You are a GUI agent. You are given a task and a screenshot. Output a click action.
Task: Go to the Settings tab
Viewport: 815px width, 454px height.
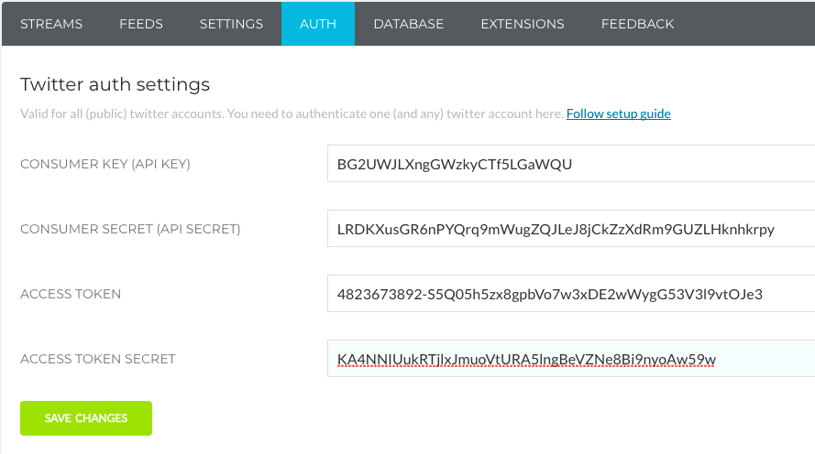click(231, 24)
